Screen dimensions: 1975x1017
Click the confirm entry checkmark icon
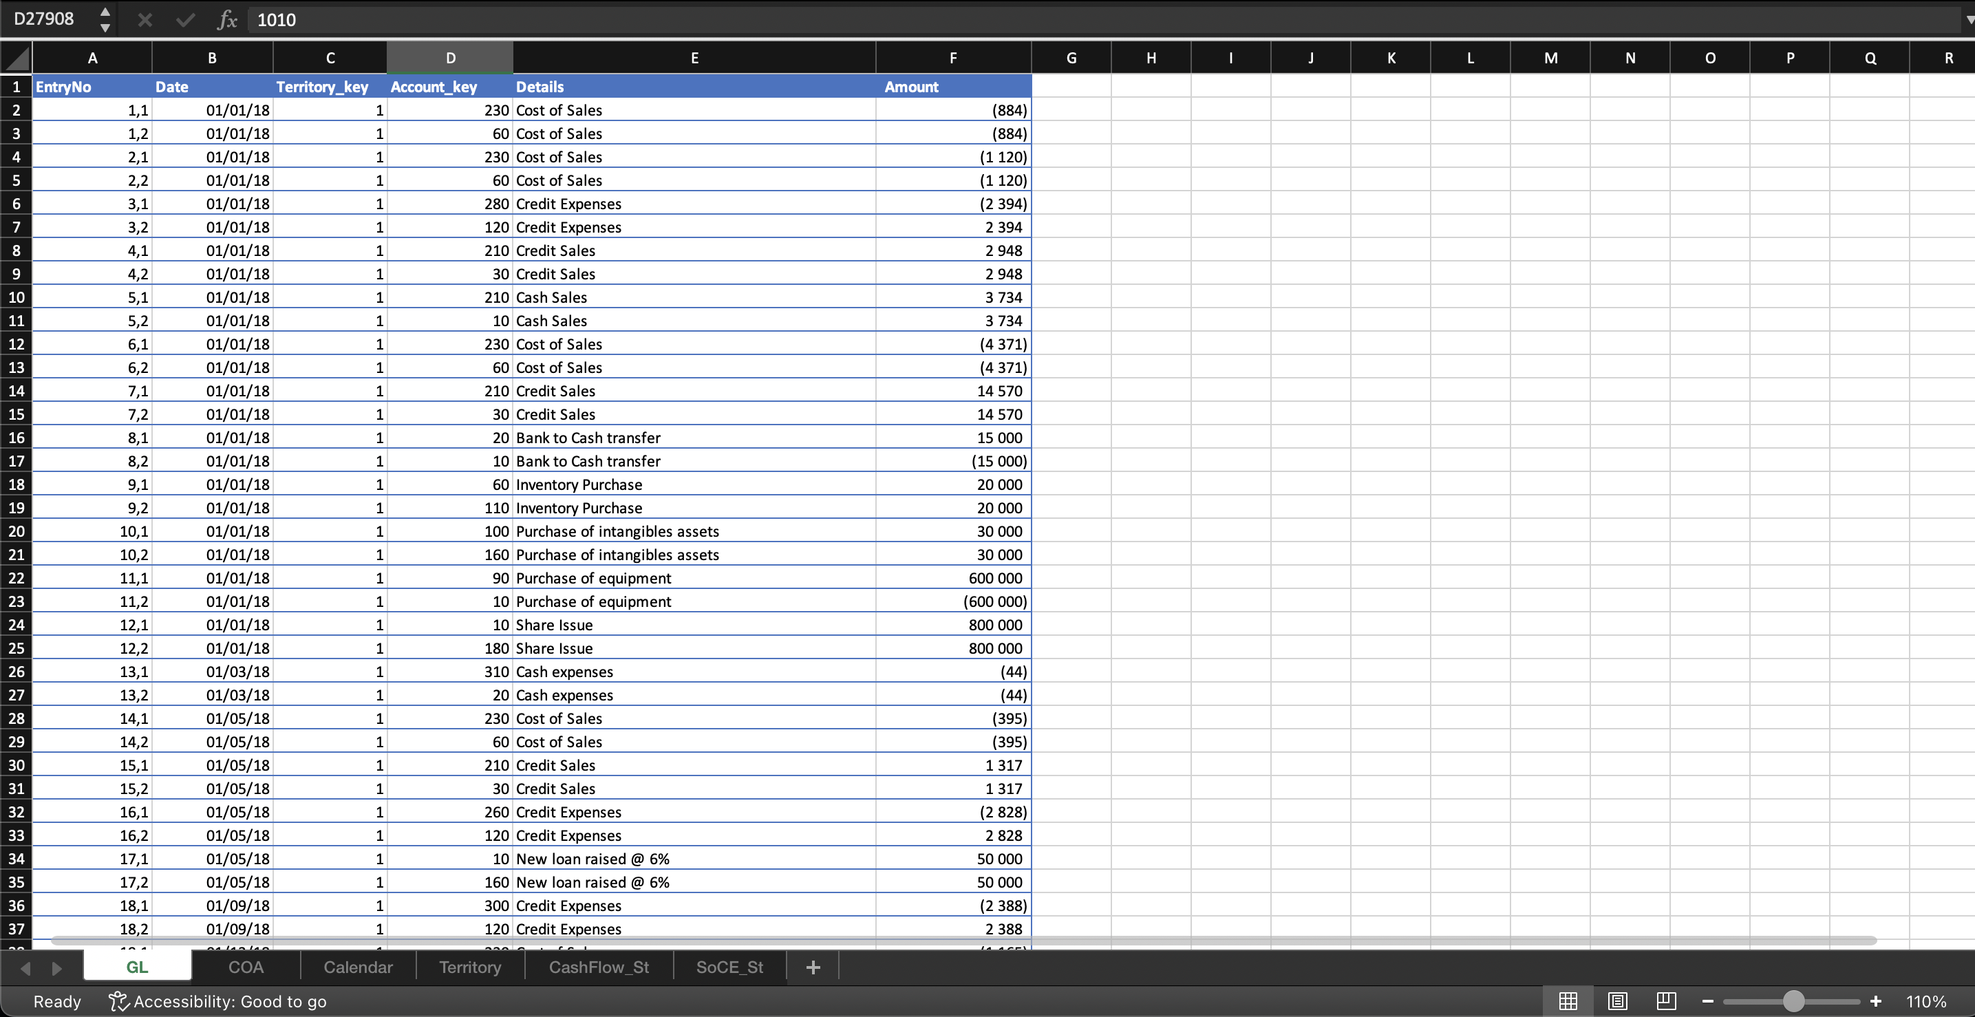[186, 20]
